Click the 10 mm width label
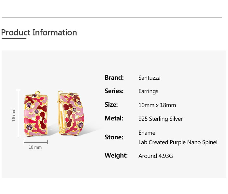The height and width of the screenshot is (194, 228). pyautogui.click(x=35, y=147)
